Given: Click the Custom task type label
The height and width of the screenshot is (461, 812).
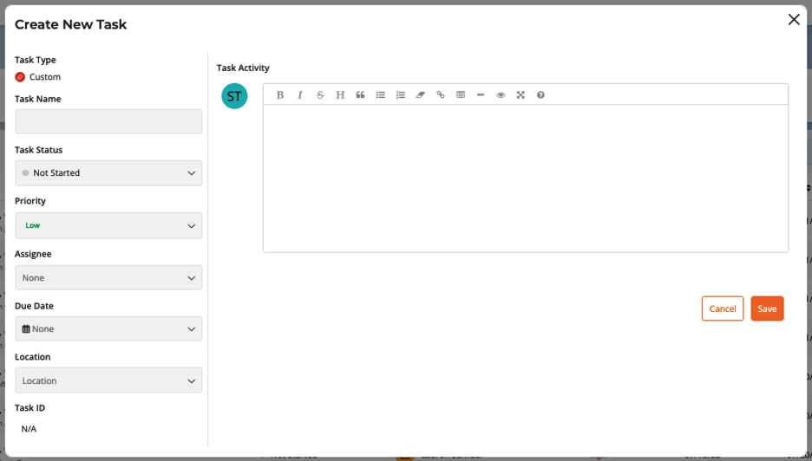Looking at the screenshot, I should pos(45,77).
